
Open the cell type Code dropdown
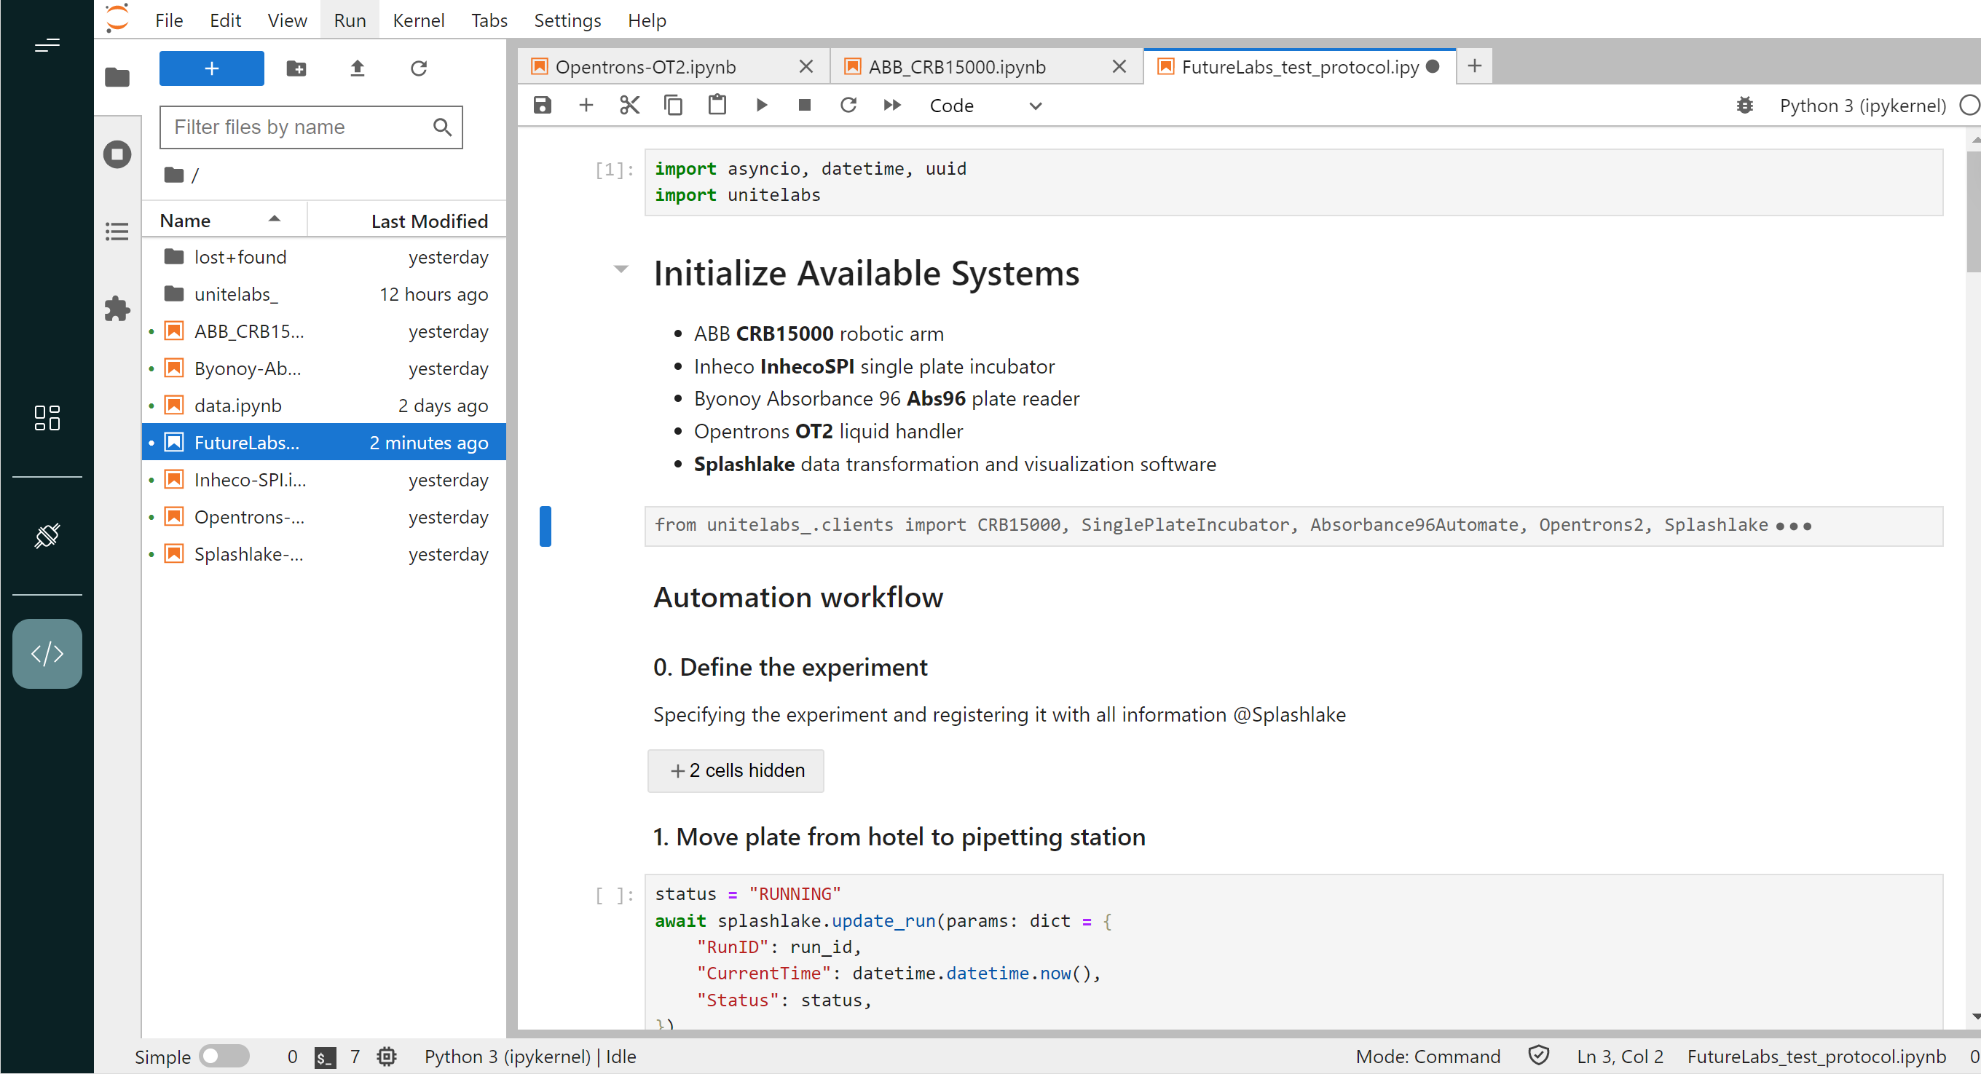[985, 106]
